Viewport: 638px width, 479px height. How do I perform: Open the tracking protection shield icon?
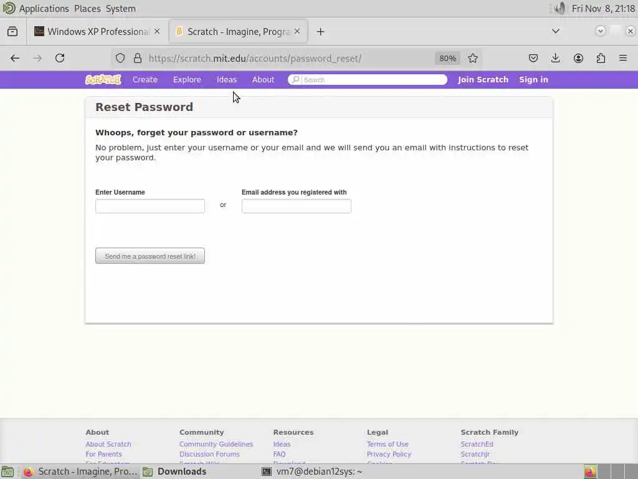click(x=120, y=58)
